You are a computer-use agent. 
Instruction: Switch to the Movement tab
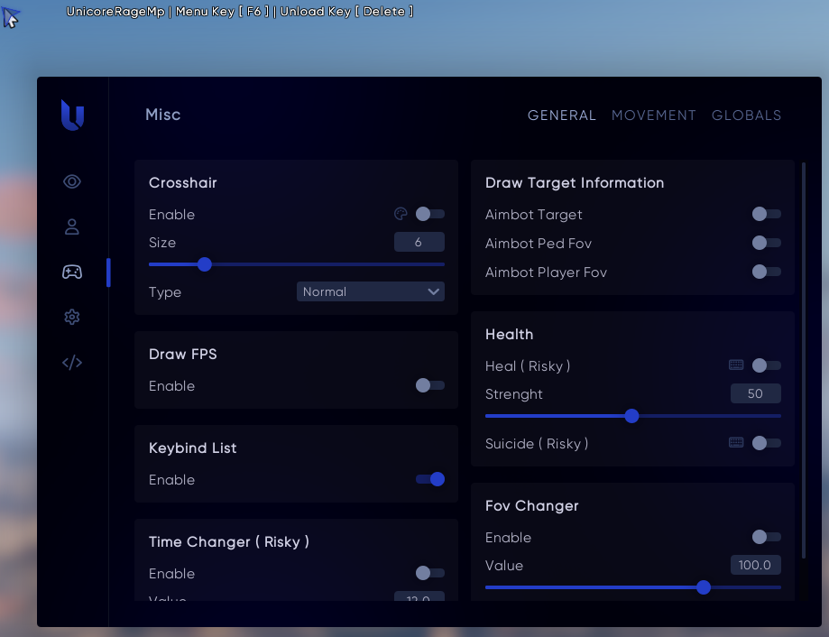(653, 115)
